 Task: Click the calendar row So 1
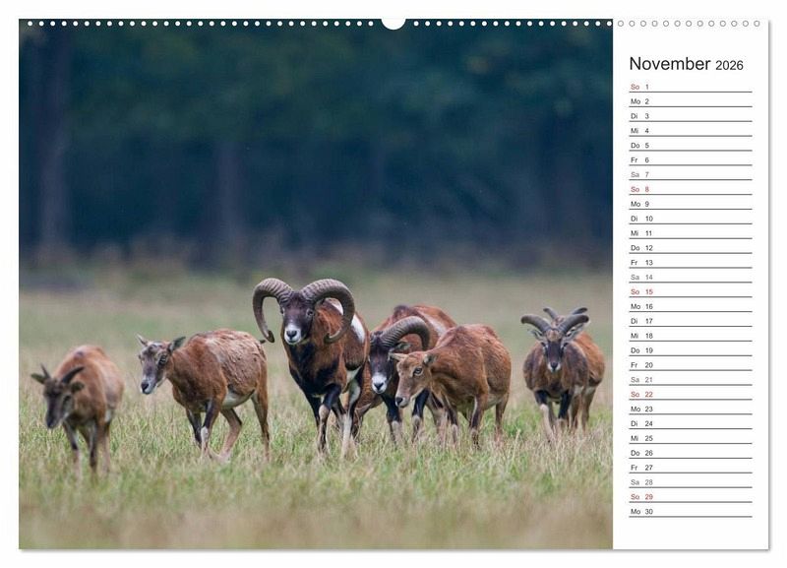point(691,87)
